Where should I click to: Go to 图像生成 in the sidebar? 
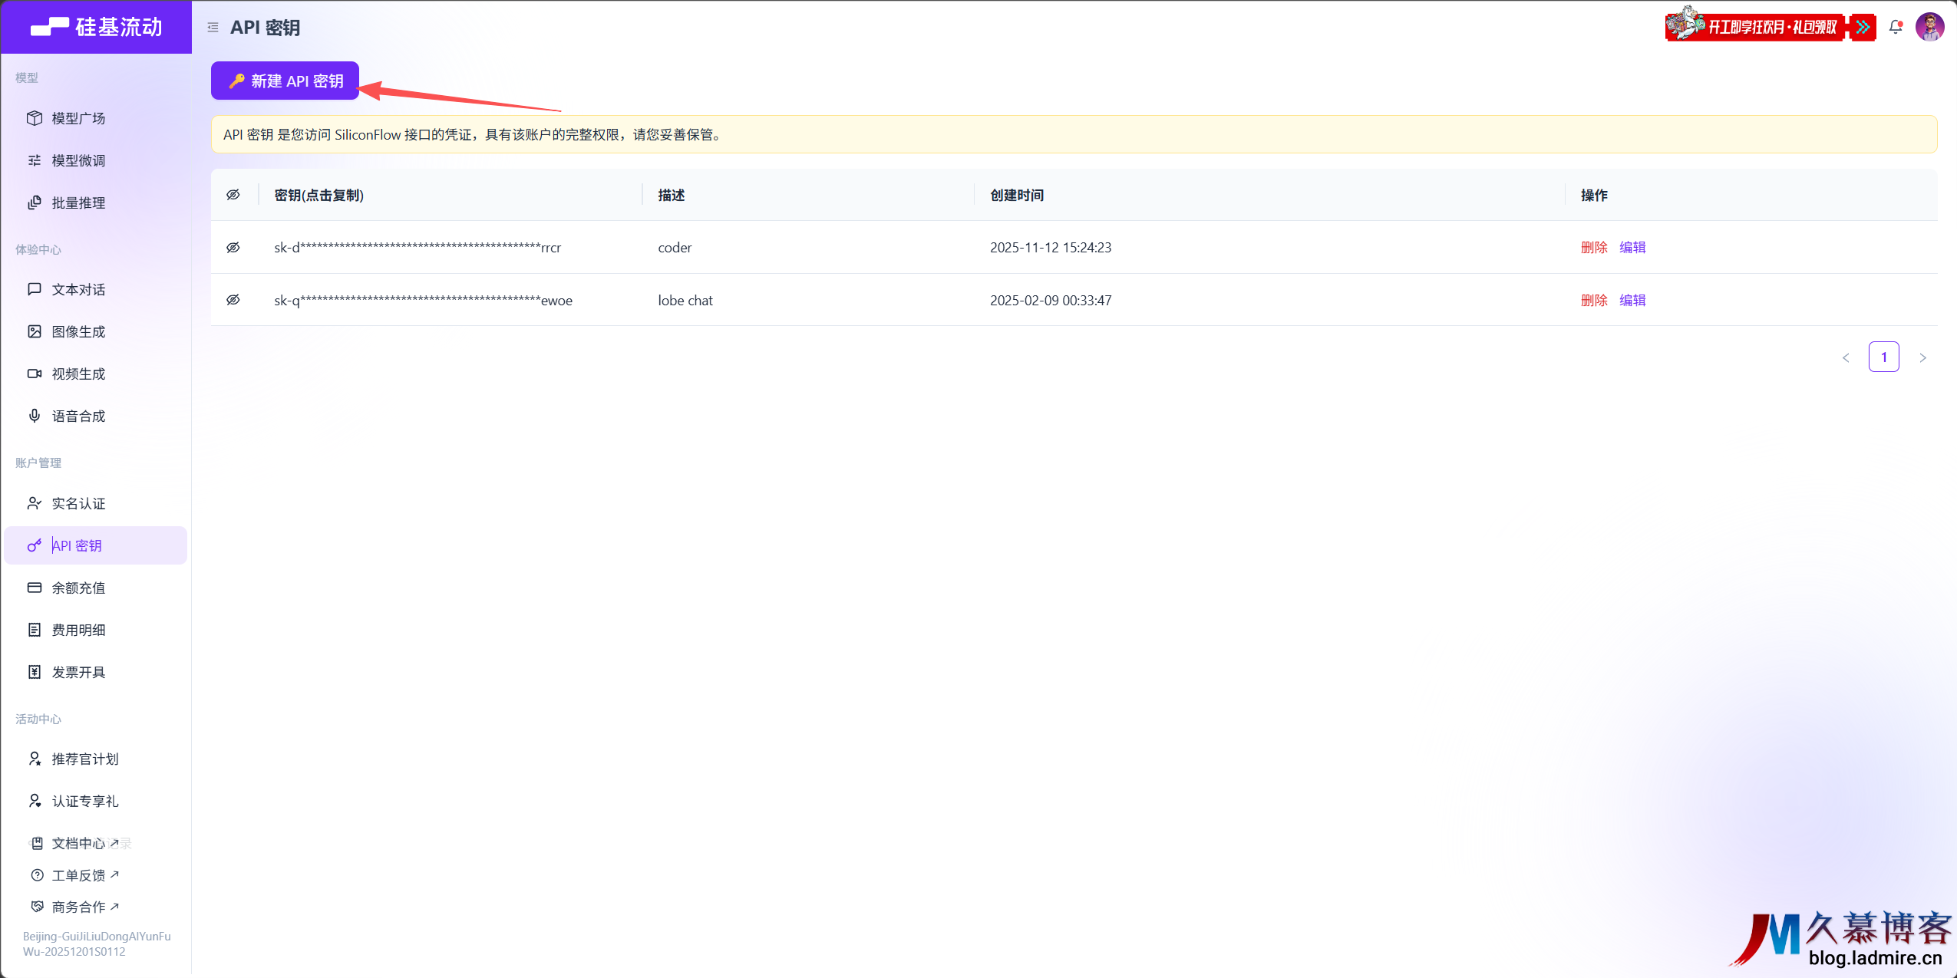78,331
